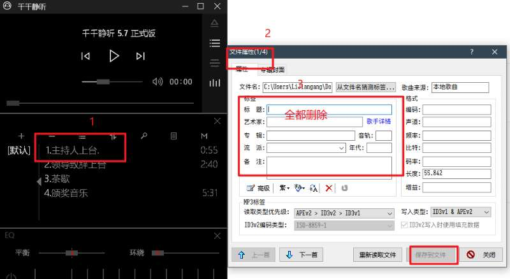Image resolution: width=510 pixels, height=279 pixels.
Task: Click the playback mode M icon
Action: tap(204, 136)
